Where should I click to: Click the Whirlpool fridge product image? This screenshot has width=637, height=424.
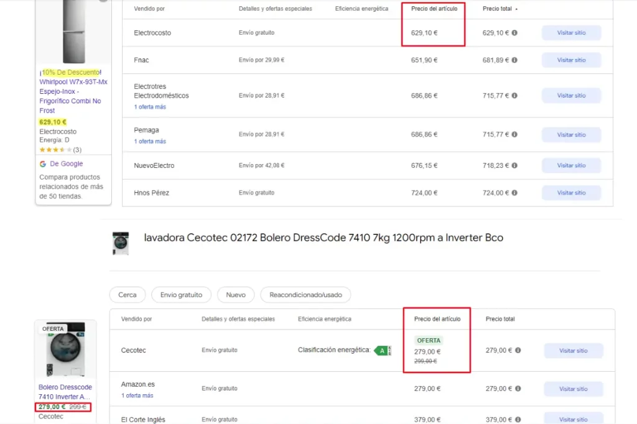pos(73,32)
